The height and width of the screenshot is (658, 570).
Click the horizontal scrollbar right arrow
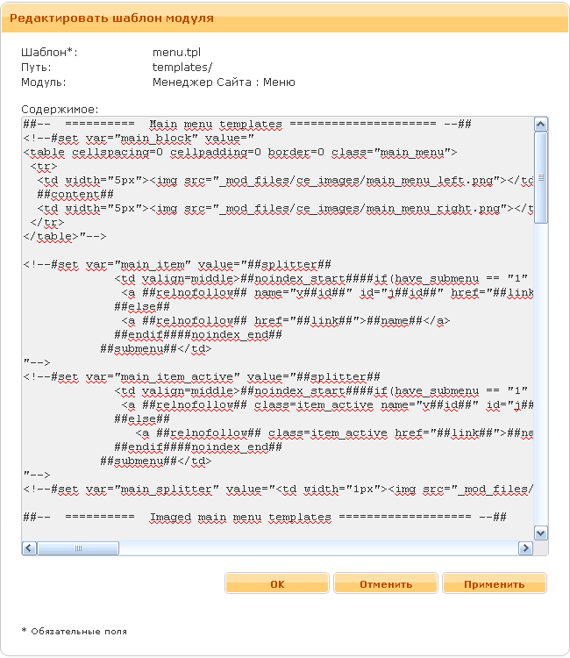click(525, 547)
